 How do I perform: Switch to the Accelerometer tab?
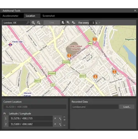10,16
